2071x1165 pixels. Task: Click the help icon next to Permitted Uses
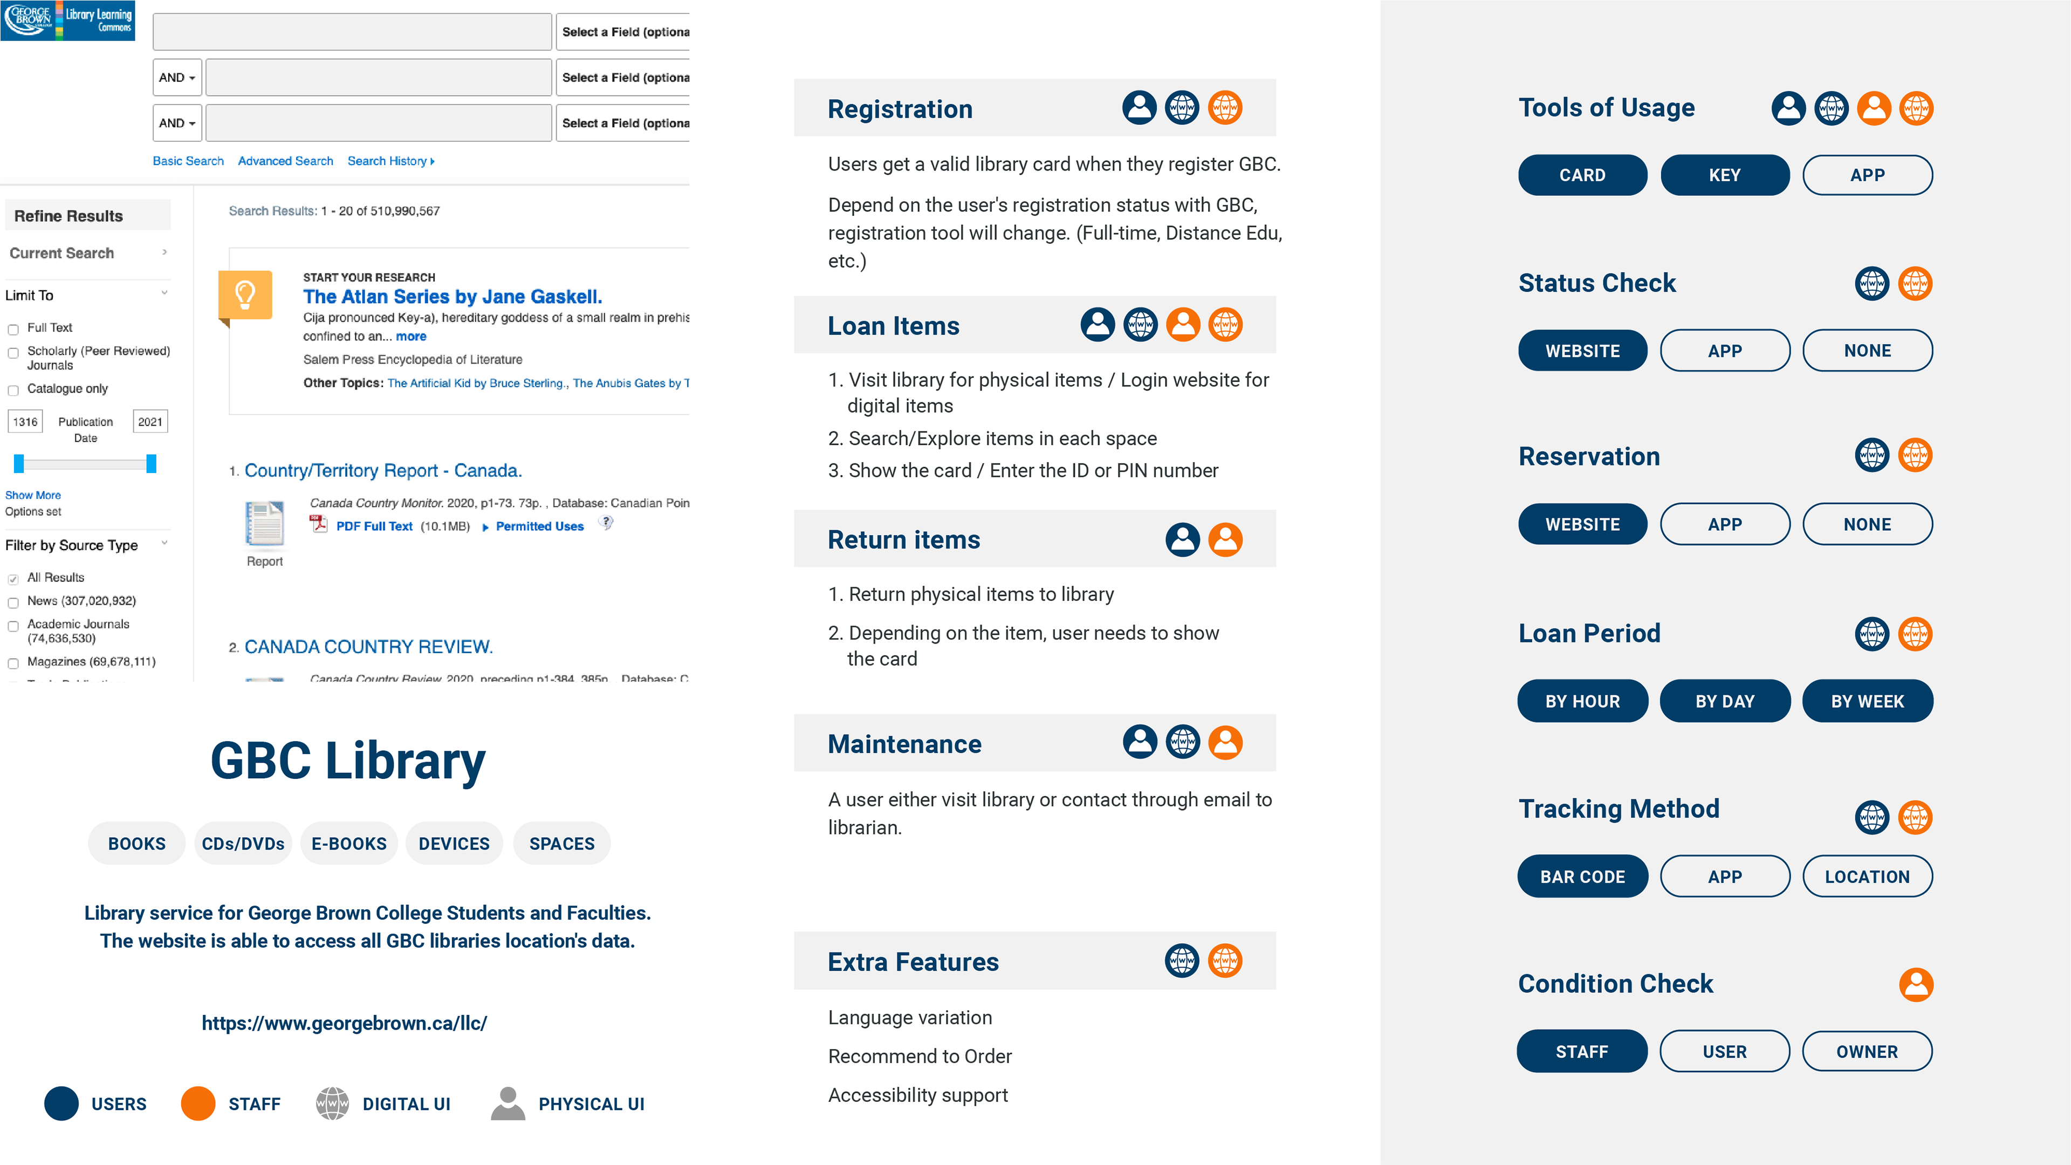pyautogui.click(x=606, y=523)
